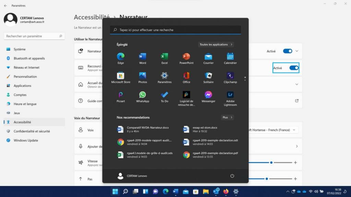The width and height of the screenshot is (351, 197).
Task: Open rgaa4.1.modele-de-grille-d-audit.ods file
Action: tap(146, 155)
